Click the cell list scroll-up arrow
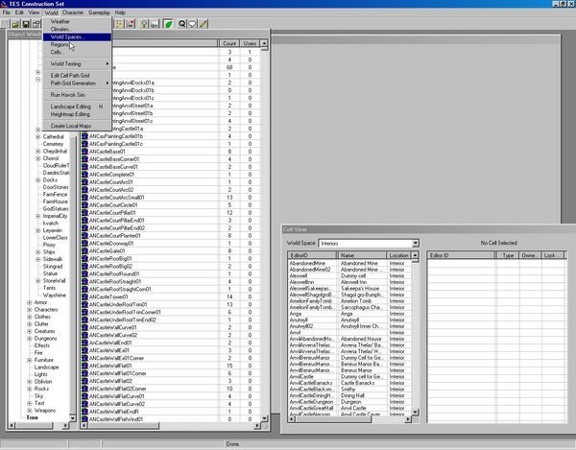This screenshot has height=450, width=576. 415,255
